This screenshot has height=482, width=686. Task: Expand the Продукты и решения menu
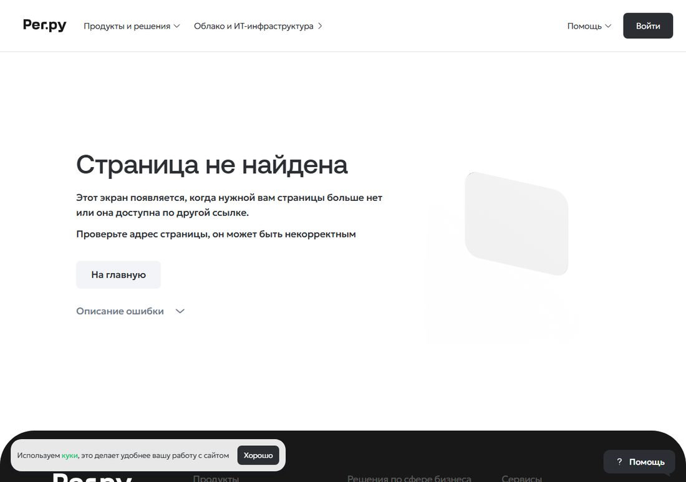point(132,26)
